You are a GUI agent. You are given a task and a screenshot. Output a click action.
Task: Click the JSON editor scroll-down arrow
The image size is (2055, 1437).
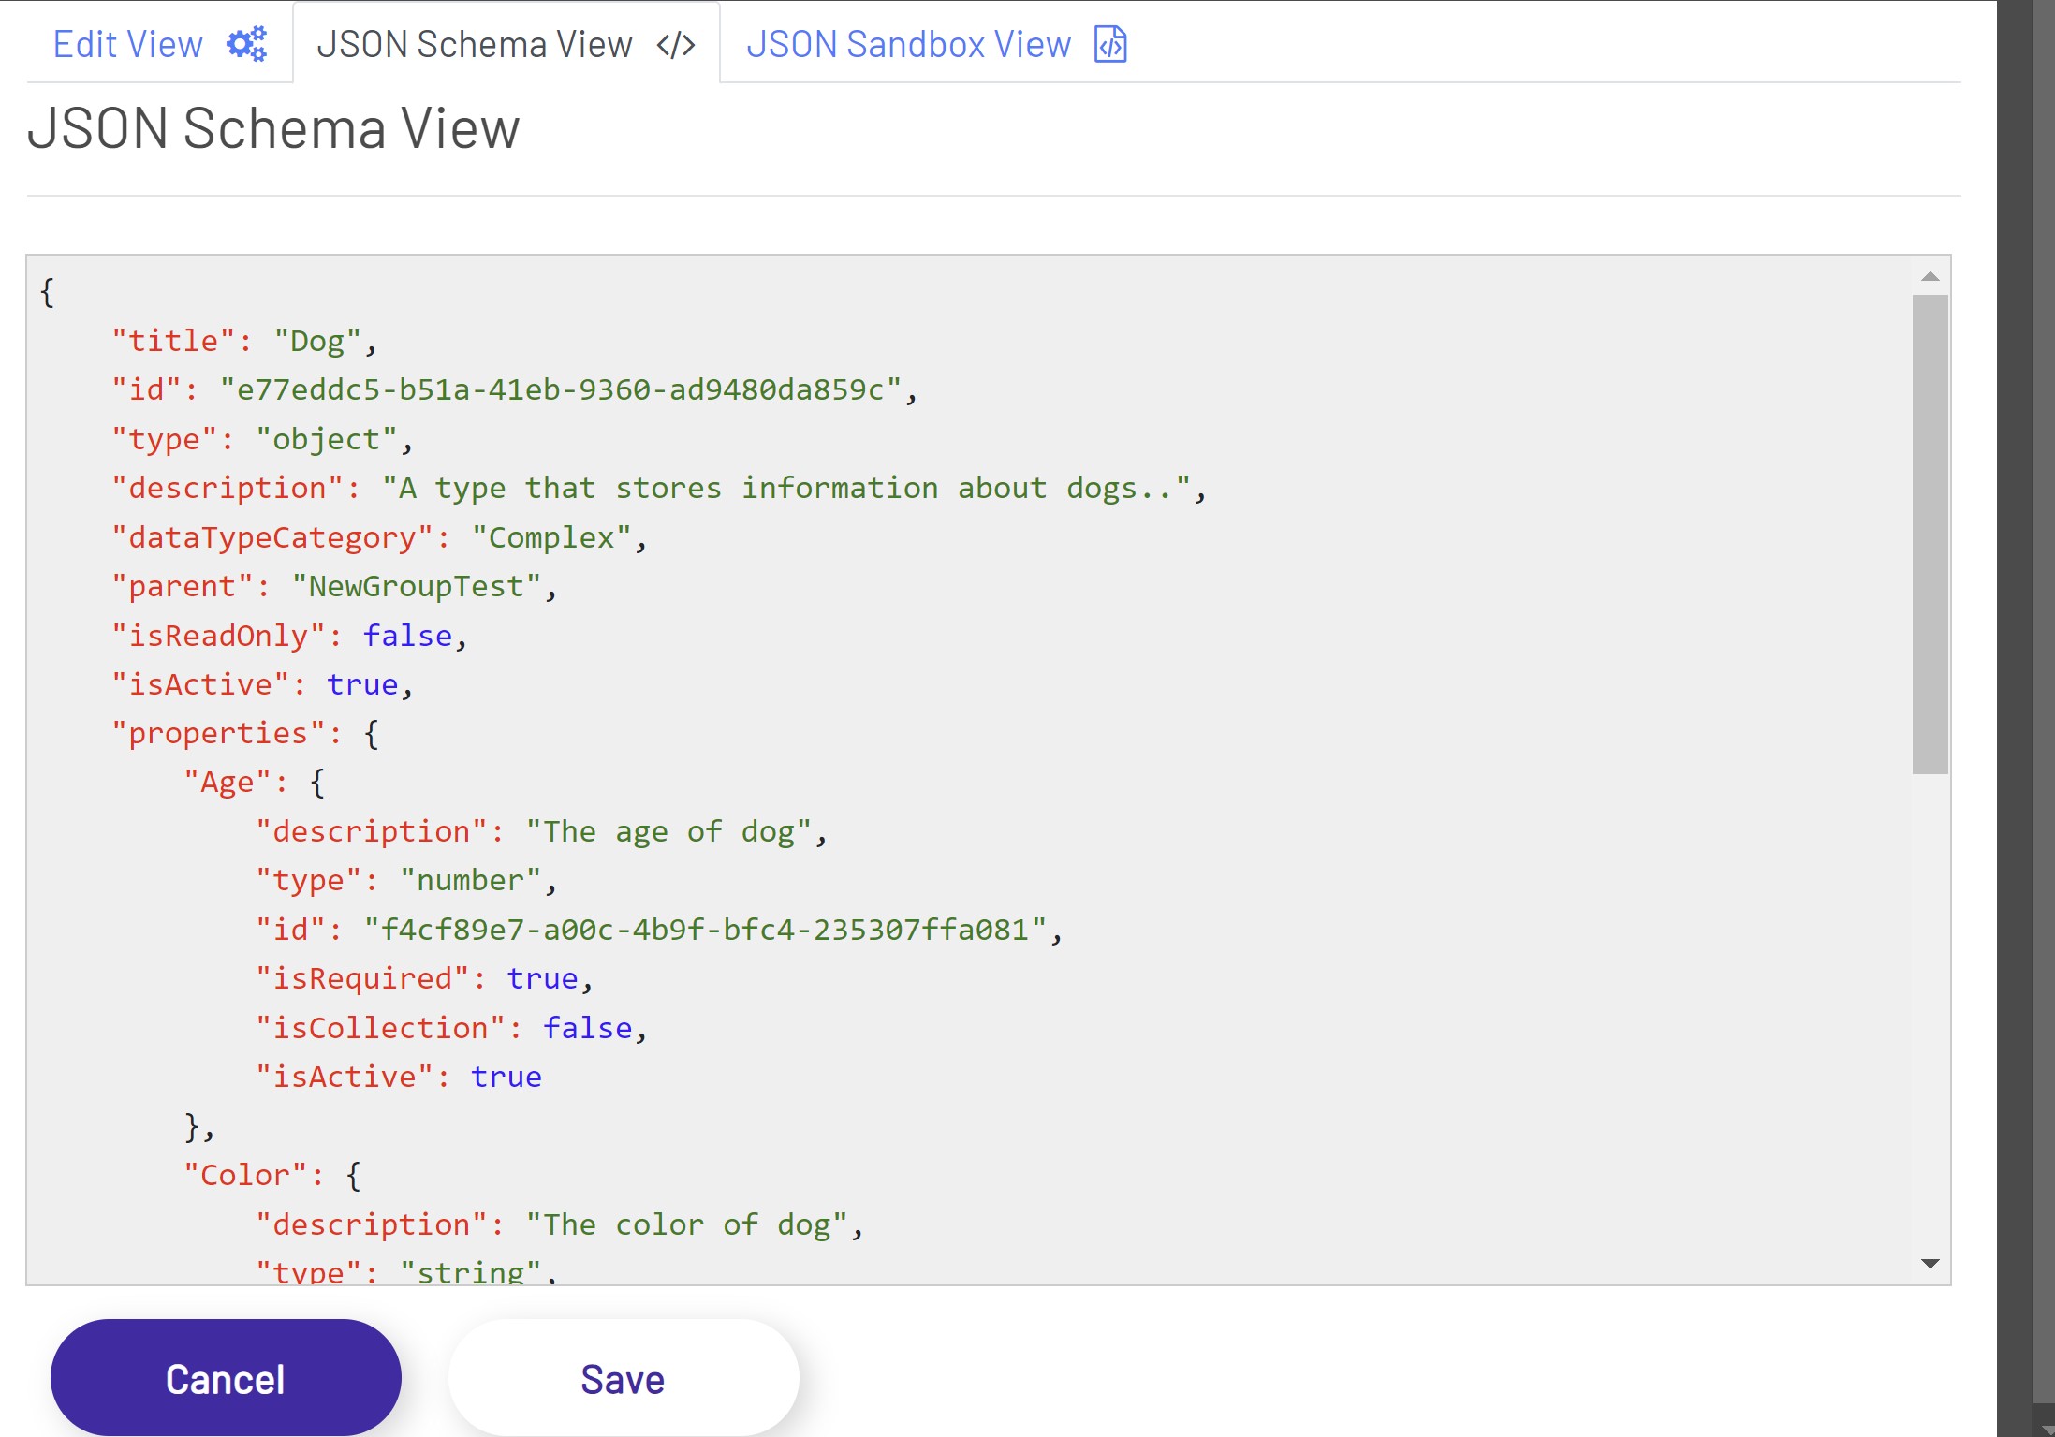[1930, 1263]
